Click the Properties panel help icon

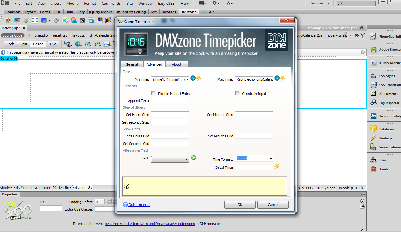363,201
